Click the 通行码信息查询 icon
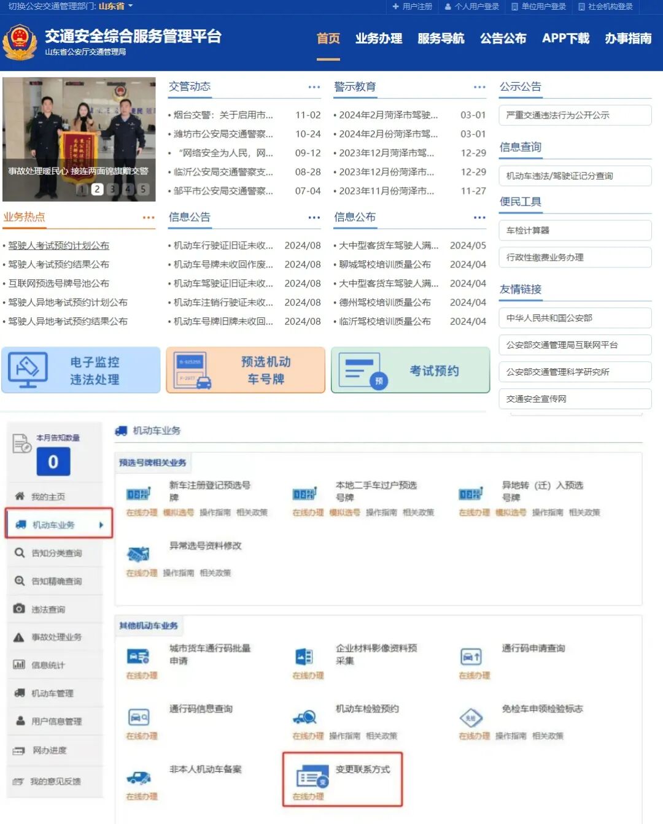Screen dimensions: 663x824 pyautogui.click(x=139, y=717)
